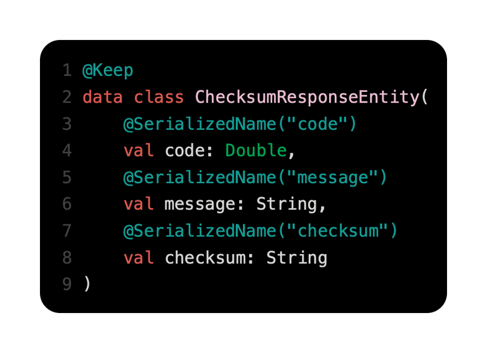The image size is (487, 353).
Task: Click the String type on line 8
Action: (297, 259)
